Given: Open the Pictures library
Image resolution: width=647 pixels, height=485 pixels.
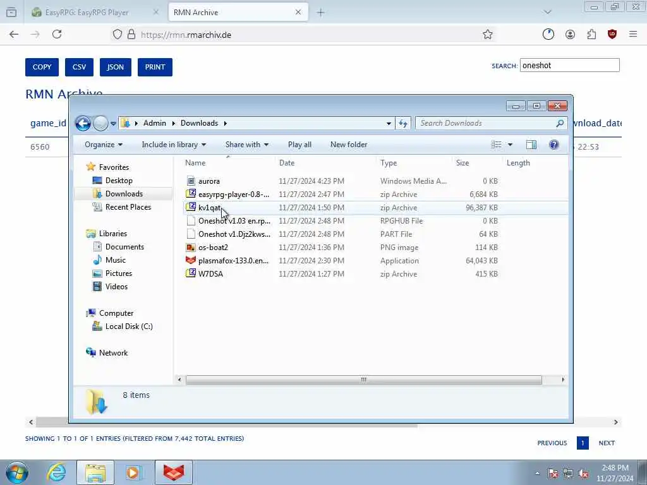Looking at the screenshot, I should [118, 273].
